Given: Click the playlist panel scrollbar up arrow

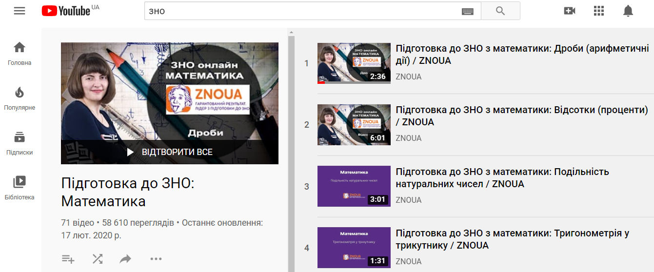Looking at the screenshot, I should (292, 33).
